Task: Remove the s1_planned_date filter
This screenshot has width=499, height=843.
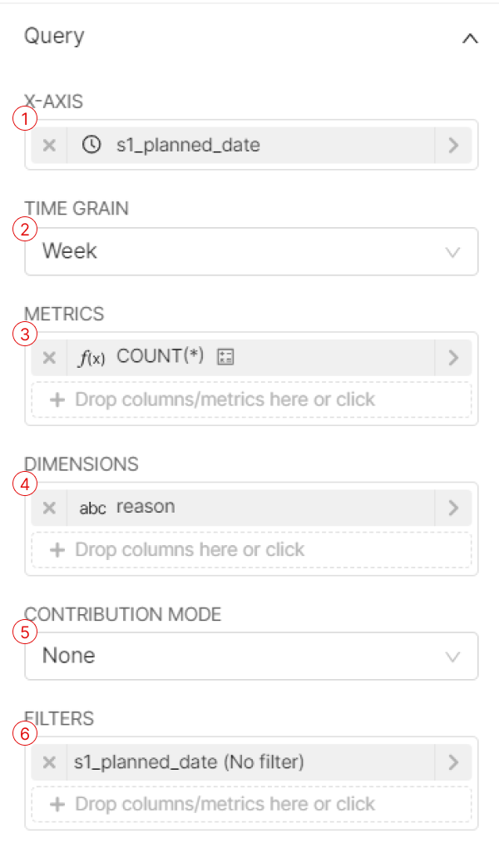Action: click(49, 761)
